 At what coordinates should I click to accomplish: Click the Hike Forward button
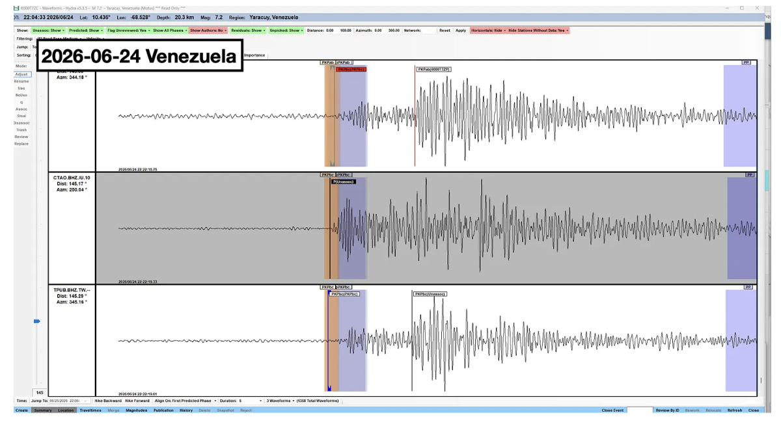(x=137, y=401)
